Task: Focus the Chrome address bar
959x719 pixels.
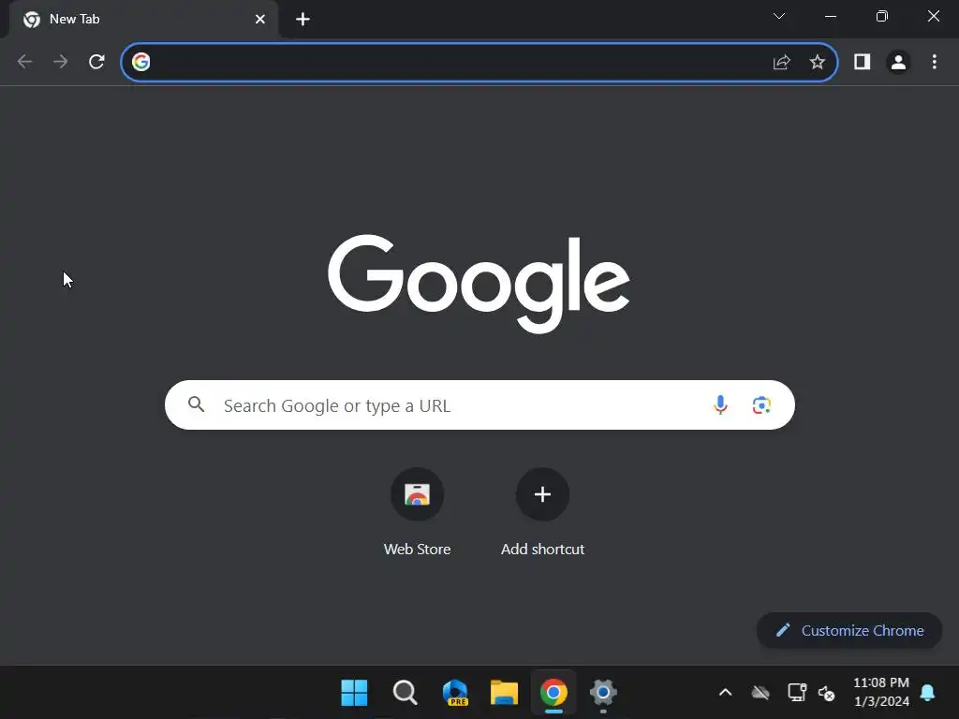Action: (479, 62)
